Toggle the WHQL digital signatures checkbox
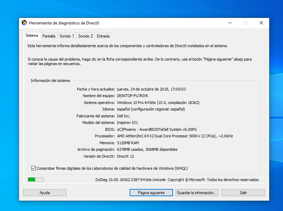 click(33, 168)
